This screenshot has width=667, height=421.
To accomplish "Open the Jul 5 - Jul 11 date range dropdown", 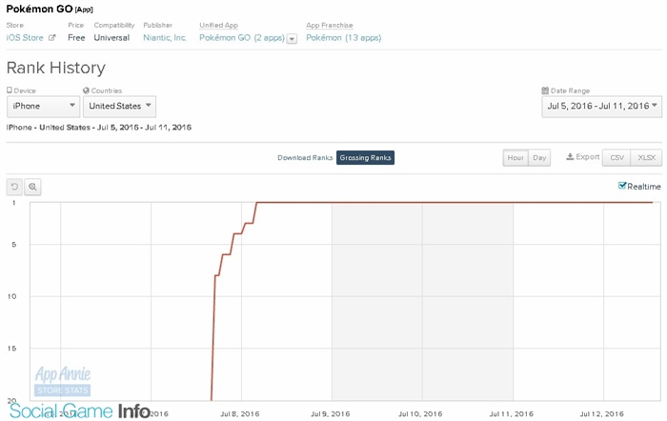I will click(x=601, y=107).
